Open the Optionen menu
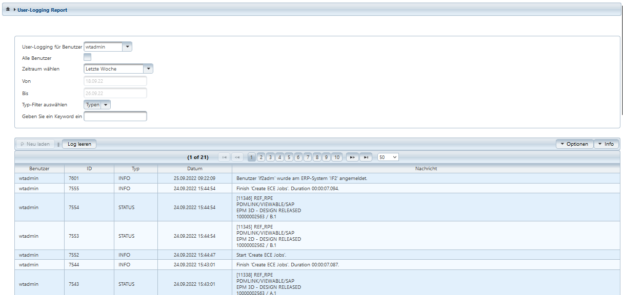 click(x=574, y=144)
